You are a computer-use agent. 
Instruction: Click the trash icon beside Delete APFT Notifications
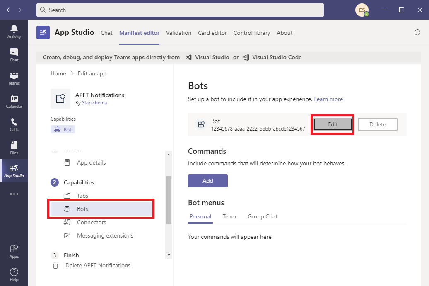point(55,265)
